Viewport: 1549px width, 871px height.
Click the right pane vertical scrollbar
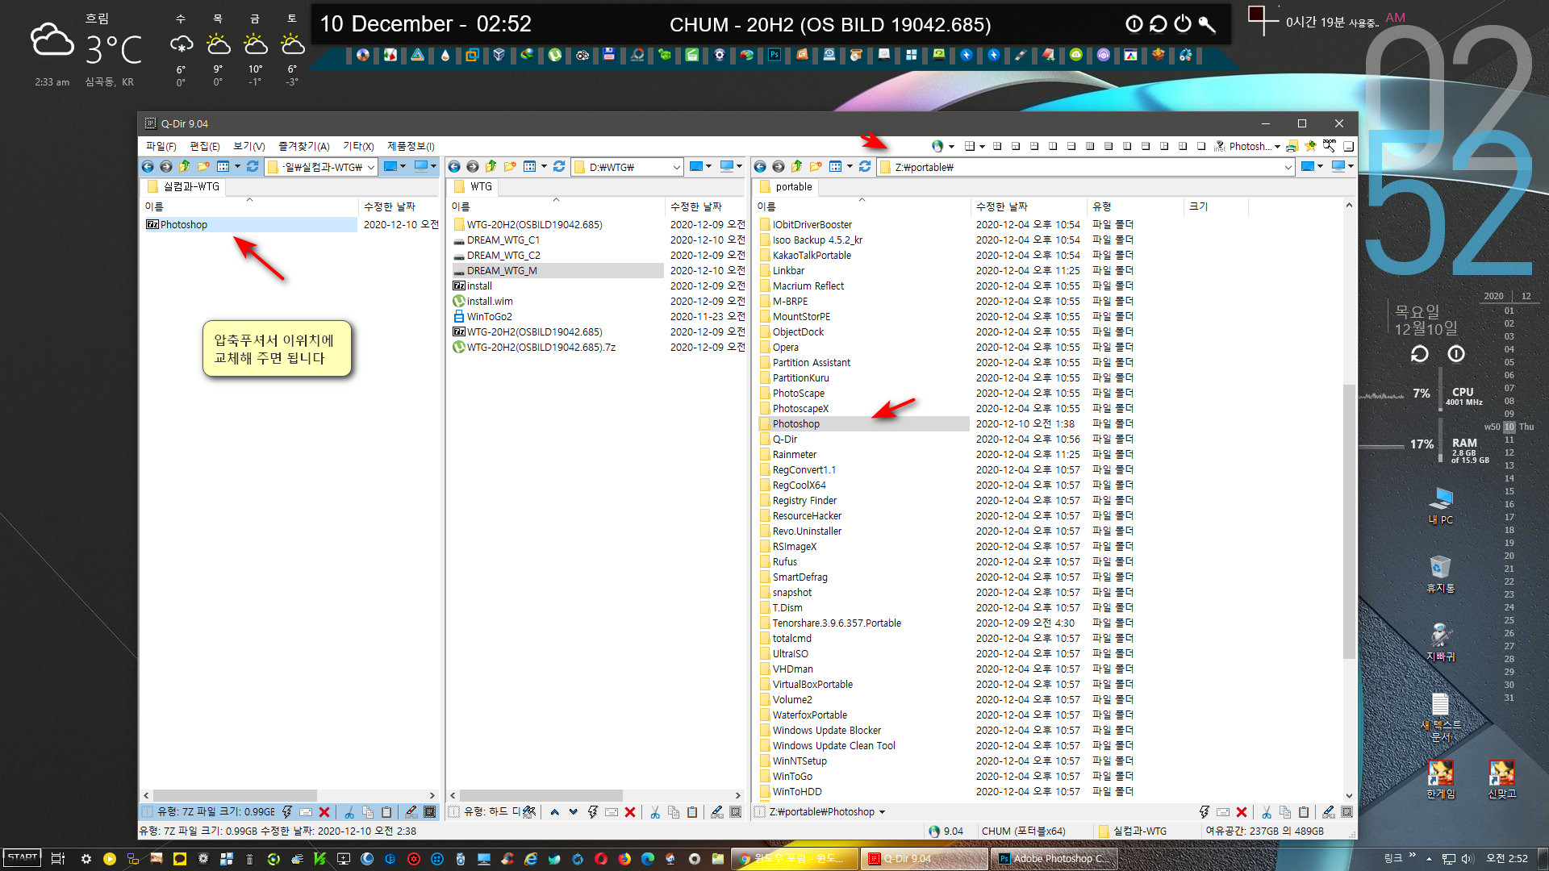click(x=1349, y=521)
